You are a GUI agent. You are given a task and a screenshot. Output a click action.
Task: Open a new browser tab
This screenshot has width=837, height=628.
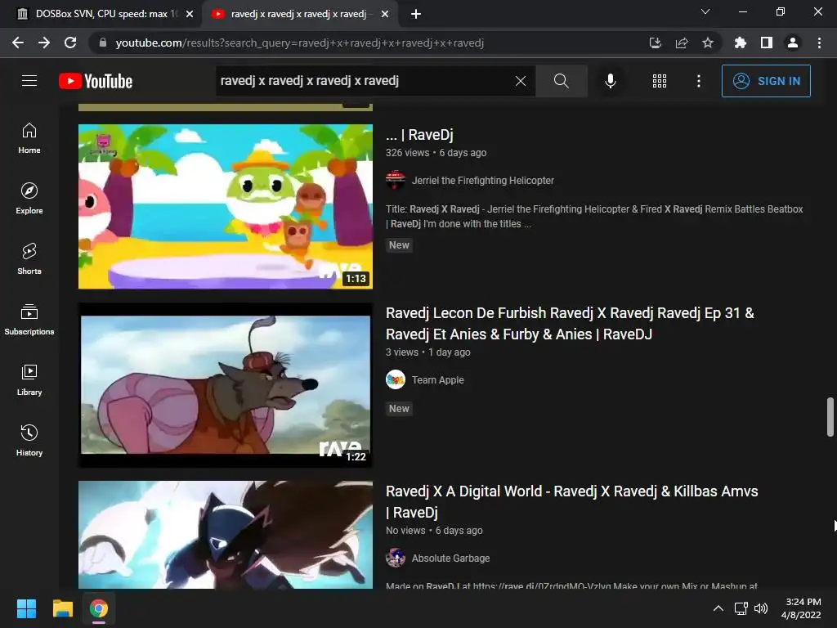click(416, 14)
